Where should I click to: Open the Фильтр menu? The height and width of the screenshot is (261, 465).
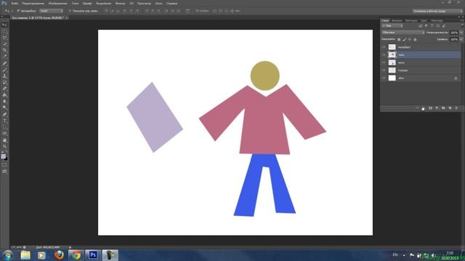click(x=120, y=3)
